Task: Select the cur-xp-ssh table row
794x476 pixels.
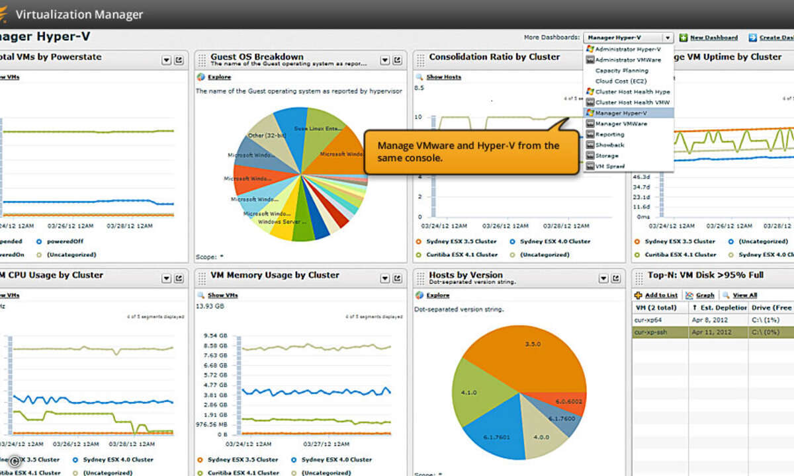Action: tap(713, 332)
